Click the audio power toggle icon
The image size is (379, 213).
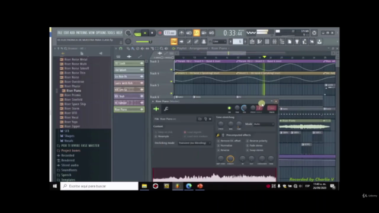pyautogui.click(x=314, y=33)
